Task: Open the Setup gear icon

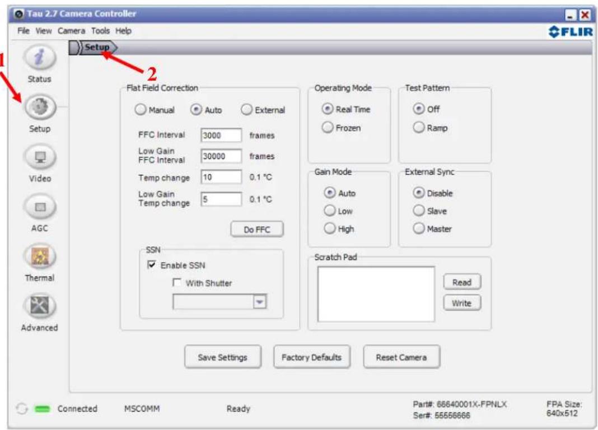Action: pyautogui.click(x=40, y=107)
